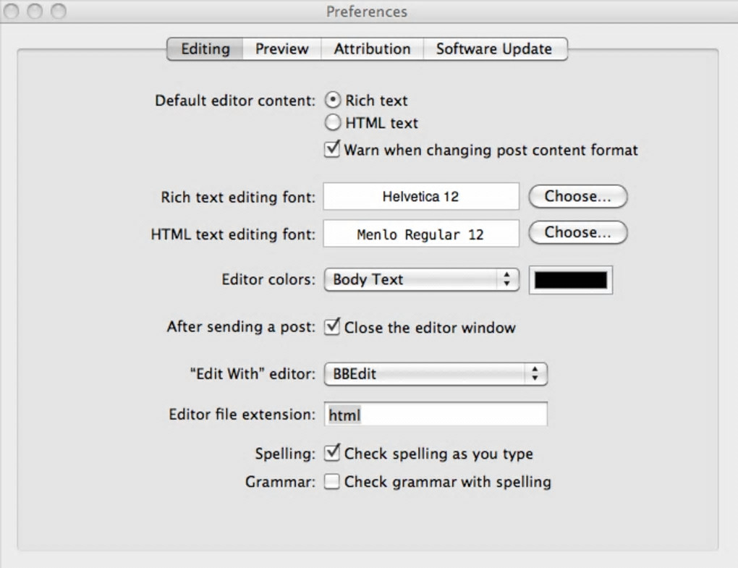Screen dimensions: 738x568
Task: Toggle Warn when changing post content format
Action: [x=332, y=150]
